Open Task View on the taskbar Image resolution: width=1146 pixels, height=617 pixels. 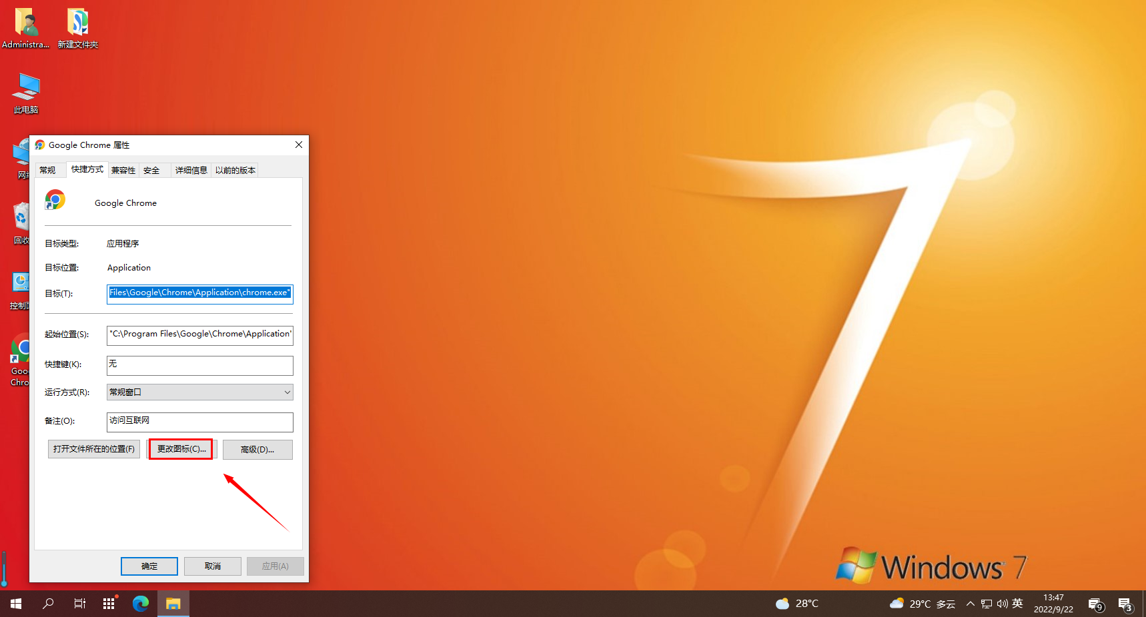[x=79, y=604]
